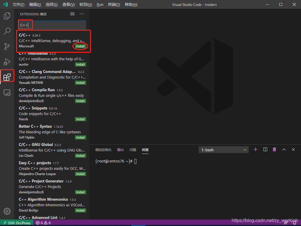This screenshot has width=301, height=226.
Task: Kill the terminal with trash icon
Action: pyautogui.click(x=274, y=149)
